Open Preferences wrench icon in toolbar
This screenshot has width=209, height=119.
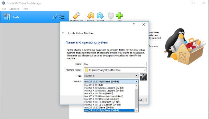[x=77, y=15]
